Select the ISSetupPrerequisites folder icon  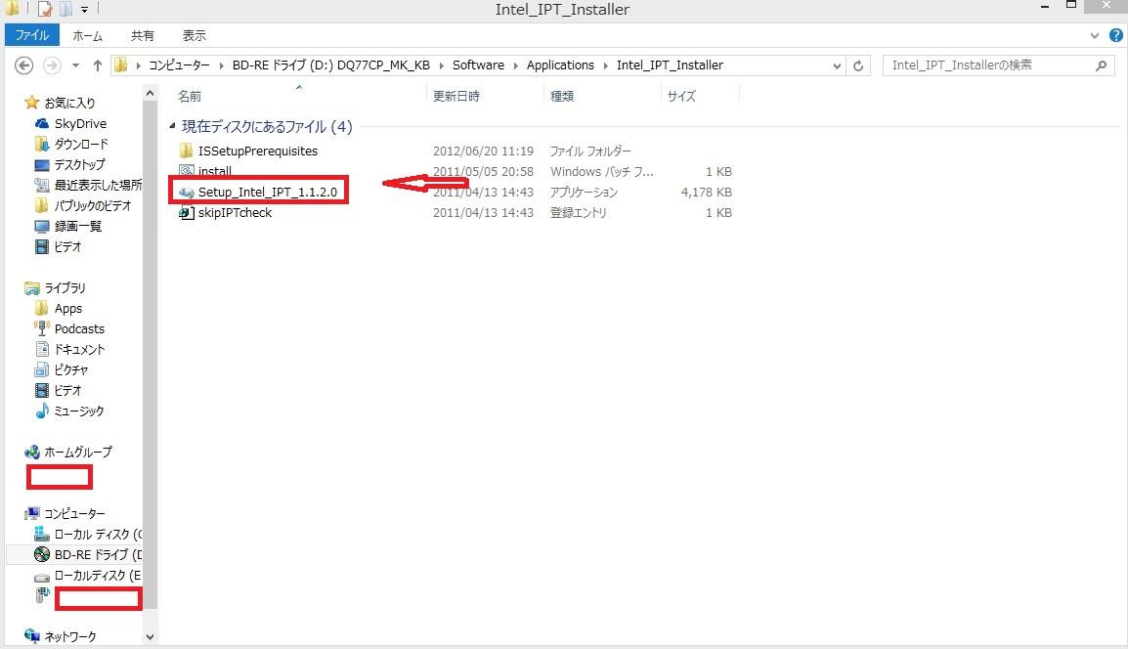[x=187, y=151]
